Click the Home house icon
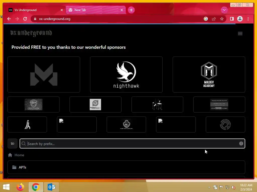This screenshot has height=192, width=257. [10, 155]
